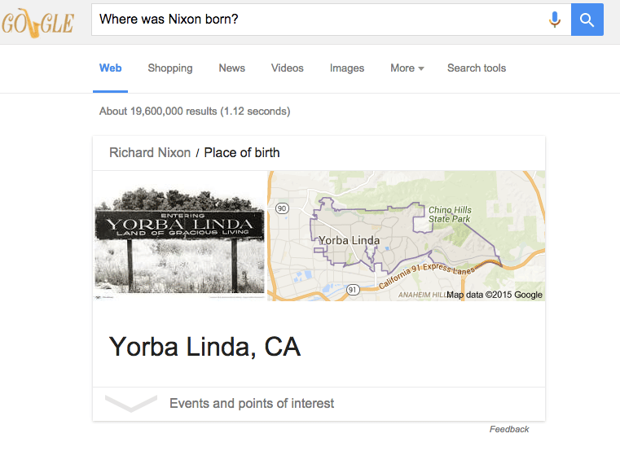This screenshot has height=451, width=620.
Task: Open the More dropdown menu
Action: [x=407, y=68]
